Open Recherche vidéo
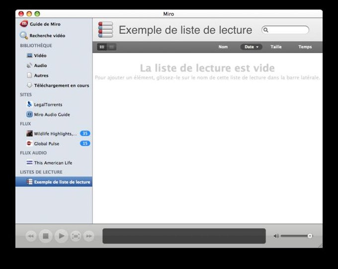 click(x=54, y=36)
